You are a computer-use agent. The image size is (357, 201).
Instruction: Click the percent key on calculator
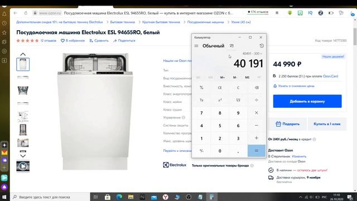pyautogui.click(x=201, y=88)
